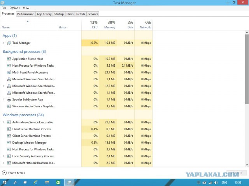The width and height of the screenshot is (249, 186).
Task: Switch to the Services tab
Action: pos(93,14)
